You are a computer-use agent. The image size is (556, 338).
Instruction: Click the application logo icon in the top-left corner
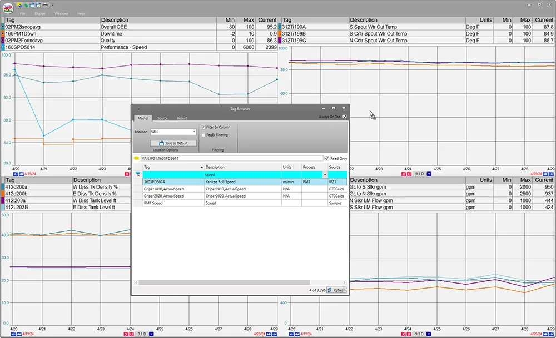(8, 7)
